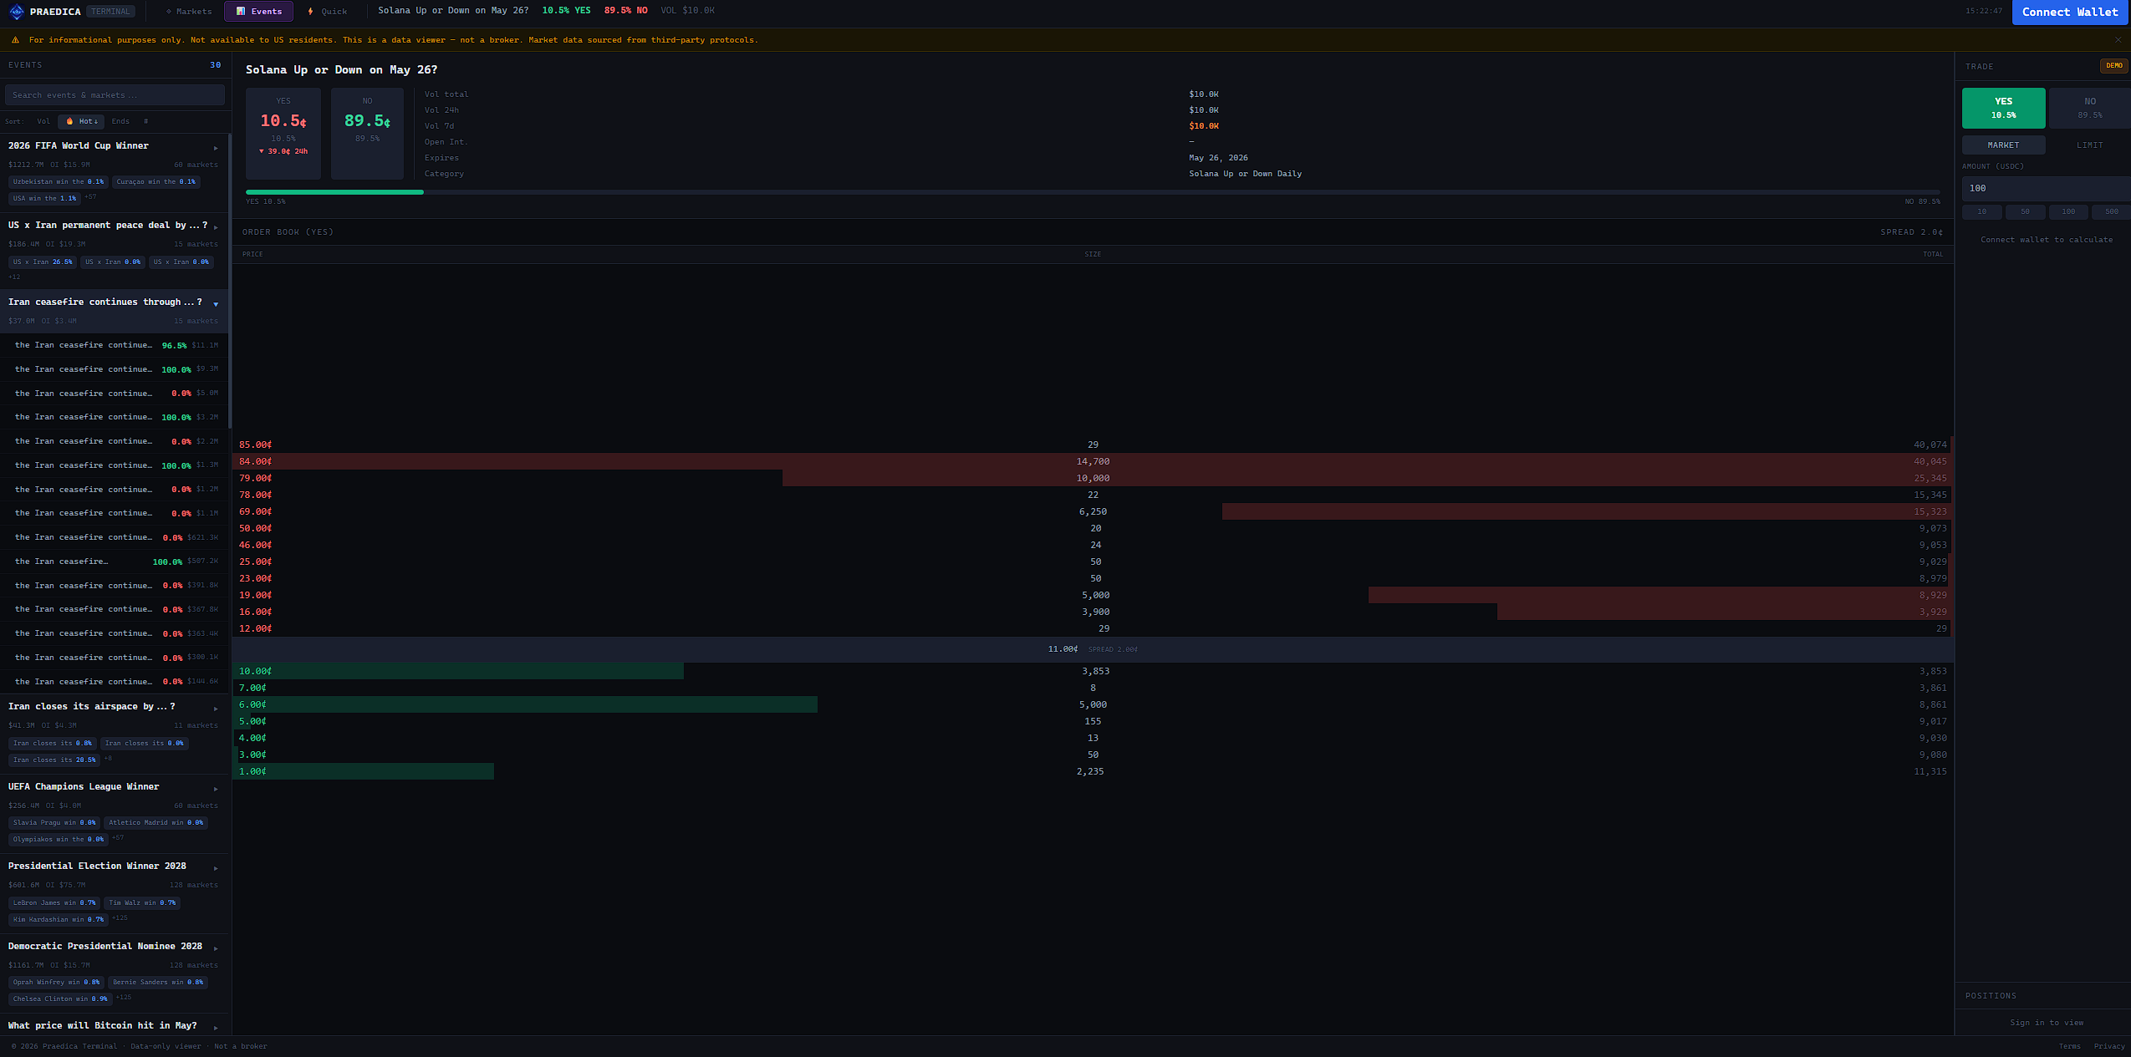2131x1057 pixels.
Task: Dismiss the informational banner with the X
Action: click(x=2118, y=40)
